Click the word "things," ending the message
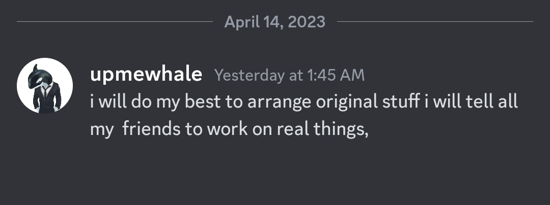 (x=337, y=129)
